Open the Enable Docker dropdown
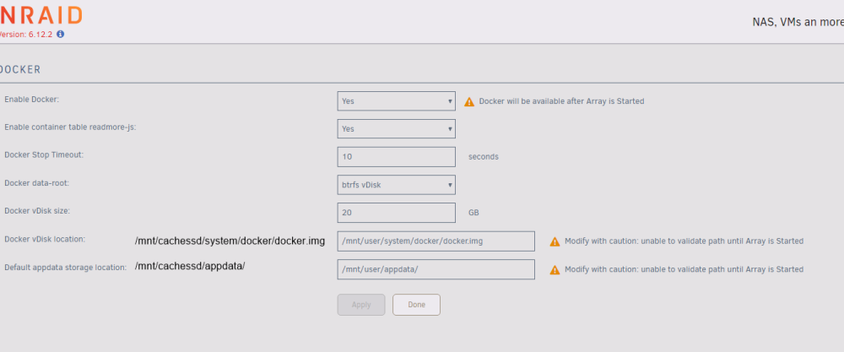Viewport: 844px width, 352px height. pyautogui.click(x=396, y=100)
